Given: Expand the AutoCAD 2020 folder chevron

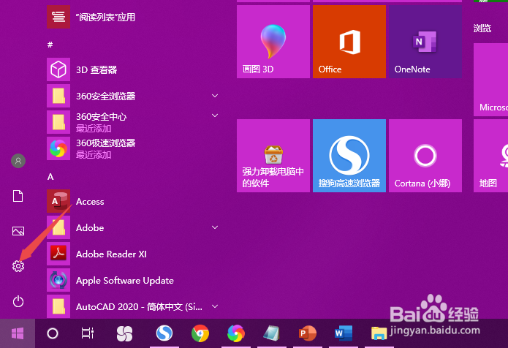Looking at the screenshot, I should (x=215, y=306).
